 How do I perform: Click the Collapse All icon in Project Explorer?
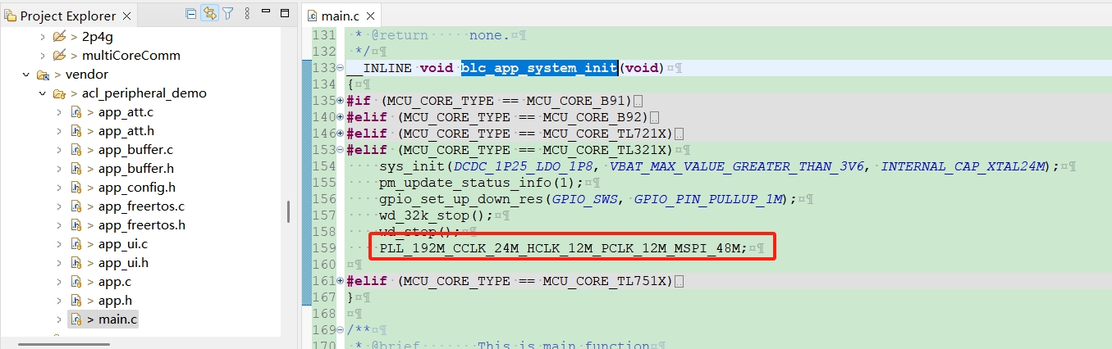191,13
